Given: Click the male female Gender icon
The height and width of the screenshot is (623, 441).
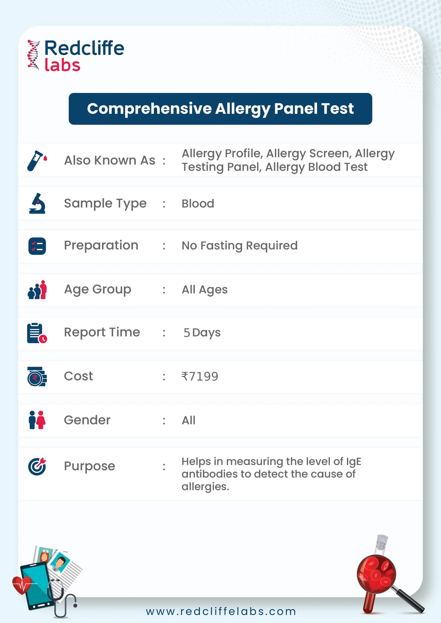Looking at the screenshot, I should 37,420.
